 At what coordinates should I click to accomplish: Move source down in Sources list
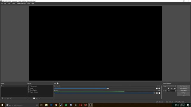pos(40,98)
